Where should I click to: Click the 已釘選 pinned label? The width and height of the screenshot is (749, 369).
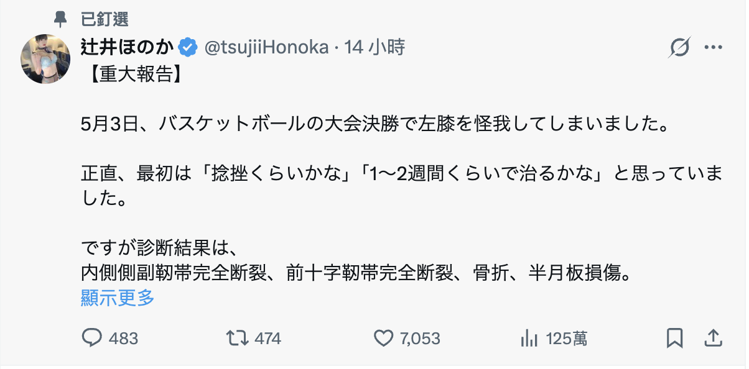105,19
